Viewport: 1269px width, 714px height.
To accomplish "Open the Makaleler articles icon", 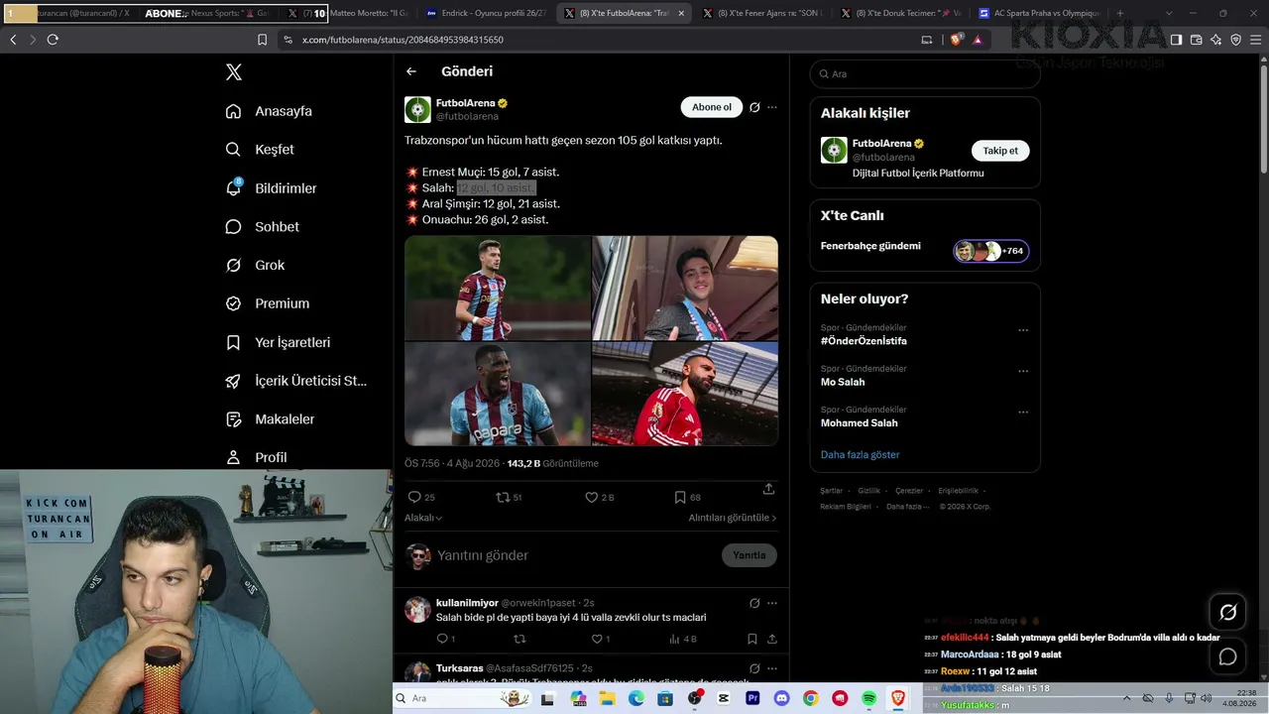I will tap(234, 419).
